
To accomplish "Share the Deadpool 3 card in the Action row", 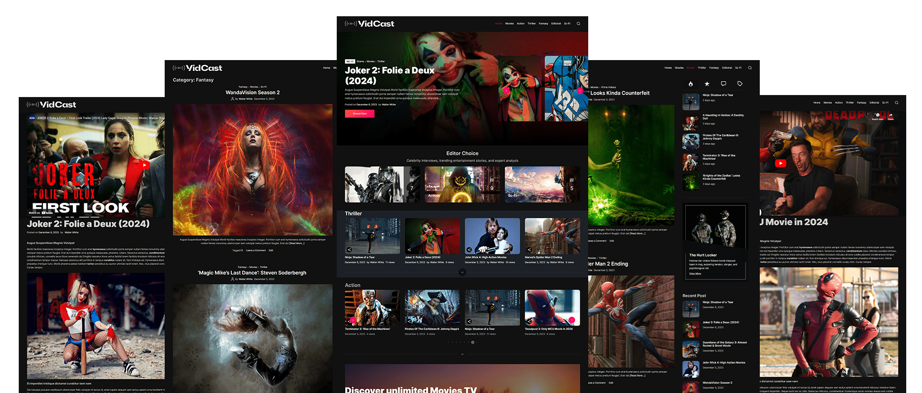I will coord(529,322).
